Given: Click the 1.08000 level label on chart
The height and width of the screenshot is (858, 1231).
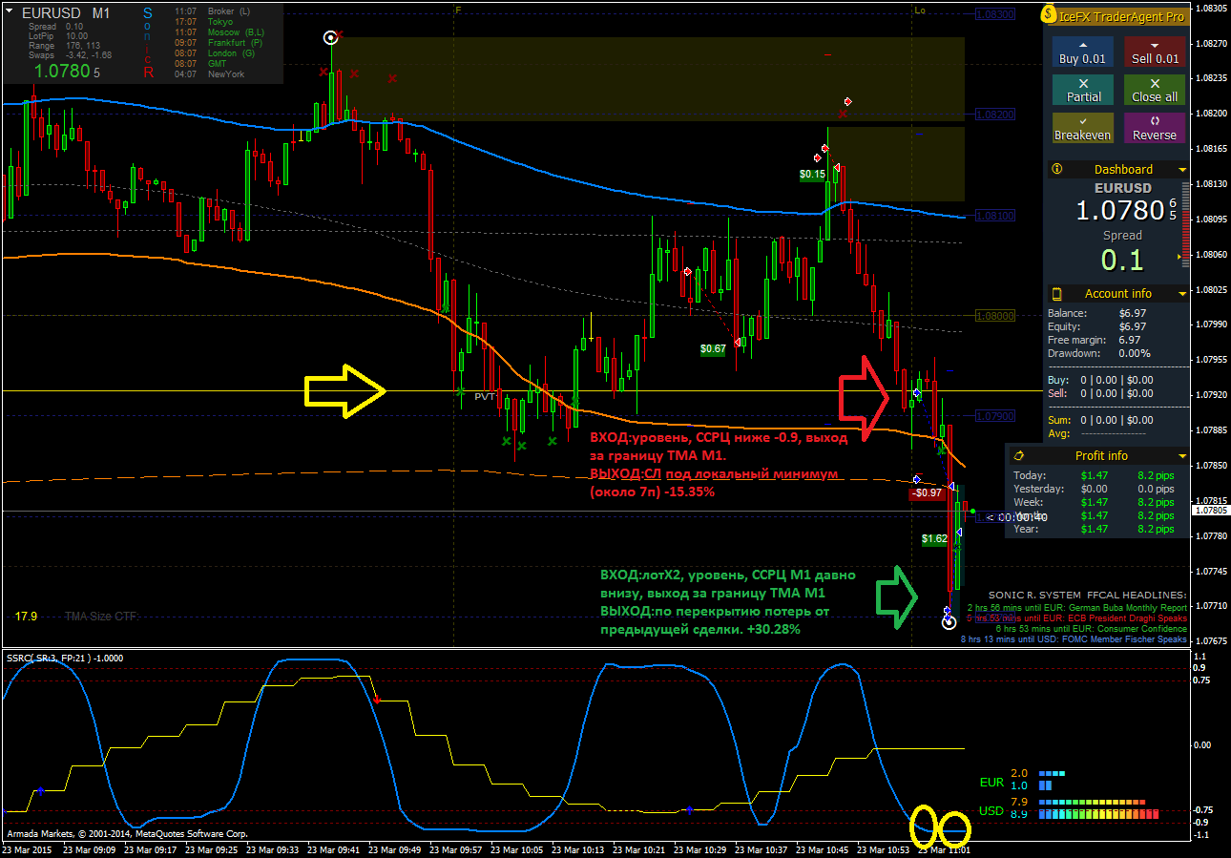Looking at the screenshot, I should (994, 316).
